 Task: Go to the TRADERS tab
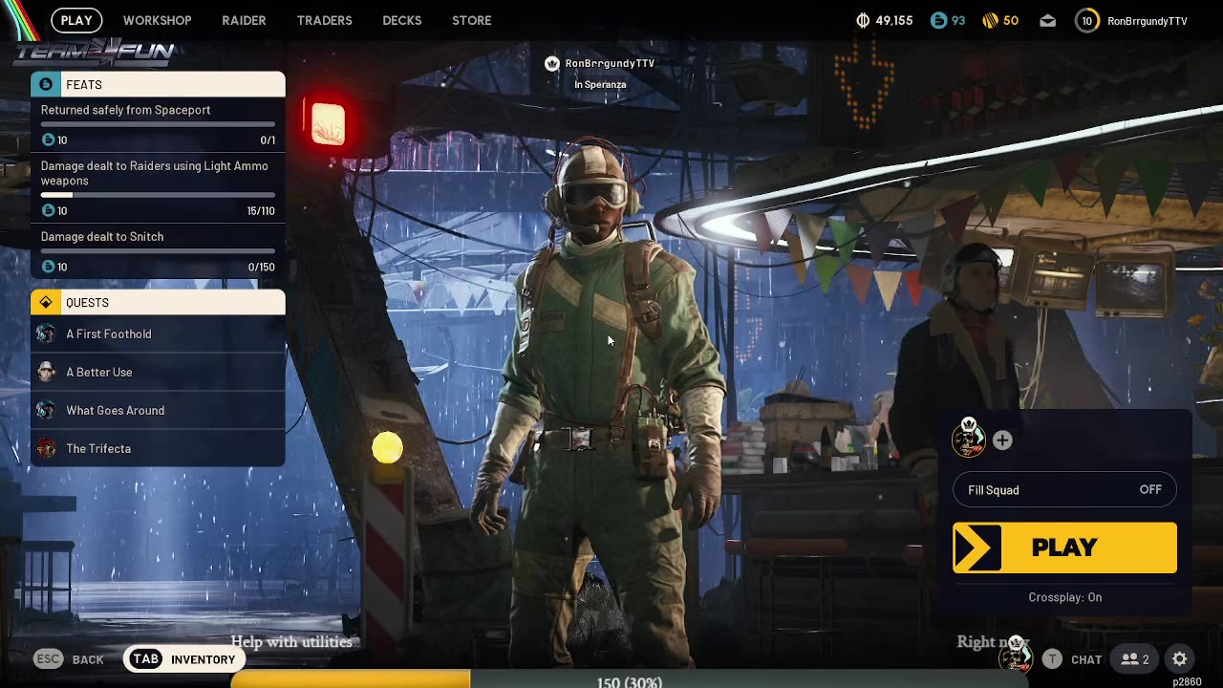pyautogui.click(x=324, y=20)
